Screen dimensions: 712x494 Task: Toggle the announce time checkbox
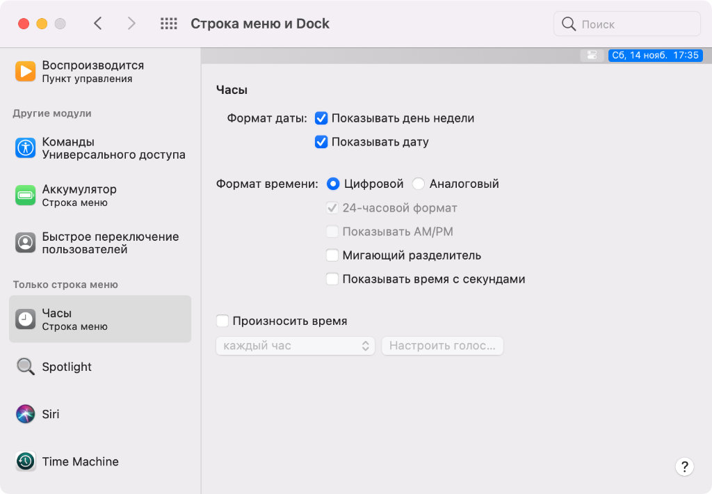222,321
